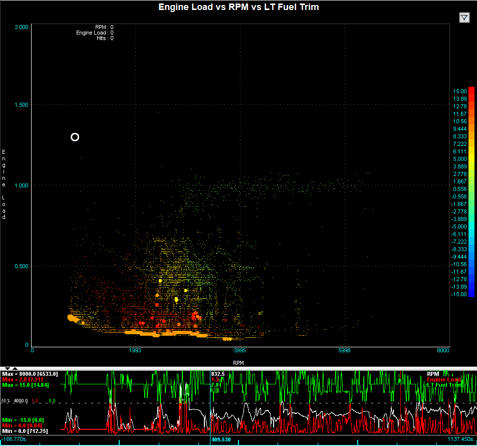
Task: Click the 1137.450s end time label
Action: (x=460, y=440)
